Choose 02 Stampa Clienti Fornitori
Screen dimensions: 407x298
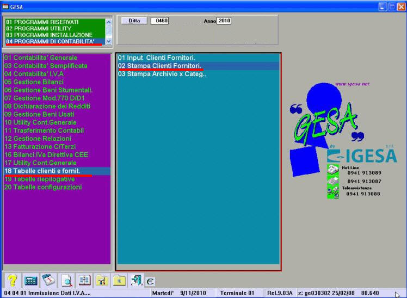(x=198, y=66)
